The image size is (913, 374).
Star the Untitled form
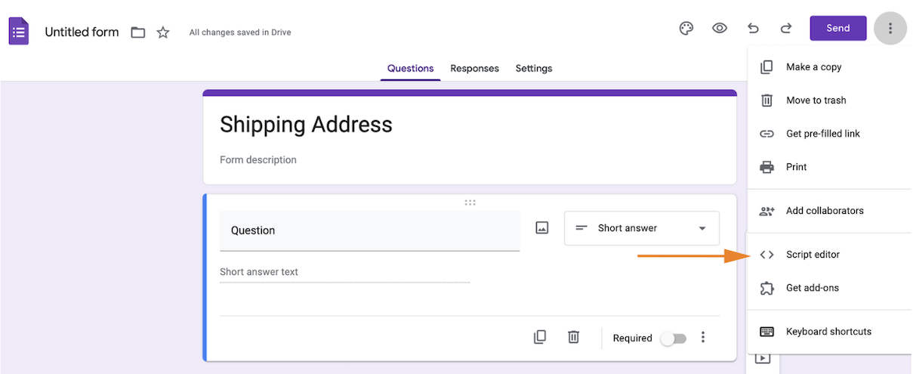163,32
